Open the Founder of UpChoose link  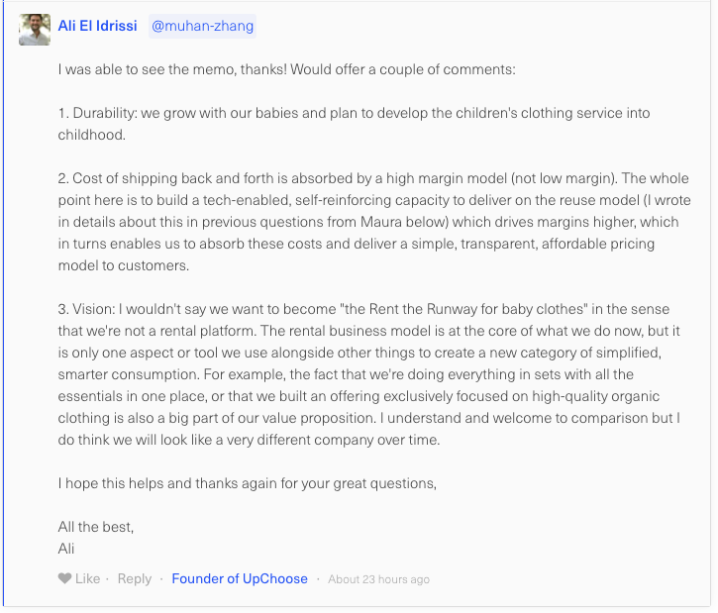coord(240,578)
